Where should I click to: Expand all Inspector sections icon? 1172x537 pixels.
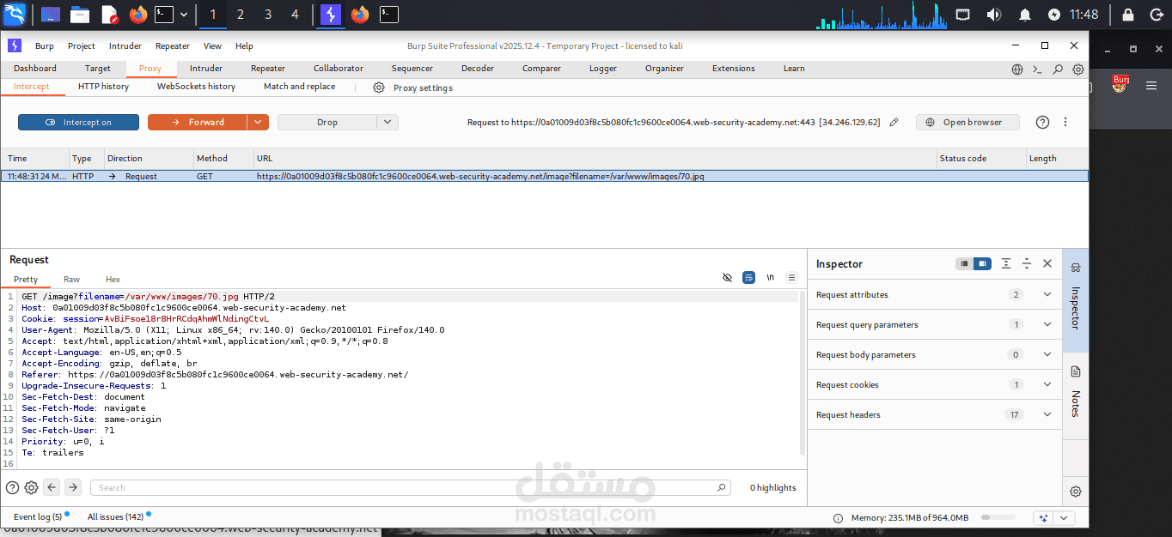coord(1005,264)
